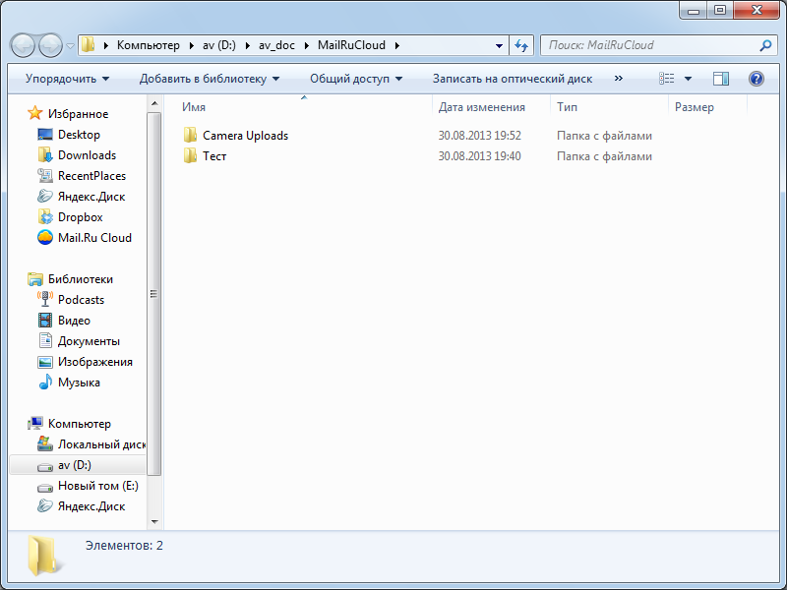Click date 30.08.2013 19:52
Viewport: 787px width, 590px height.
coord(479,136)
